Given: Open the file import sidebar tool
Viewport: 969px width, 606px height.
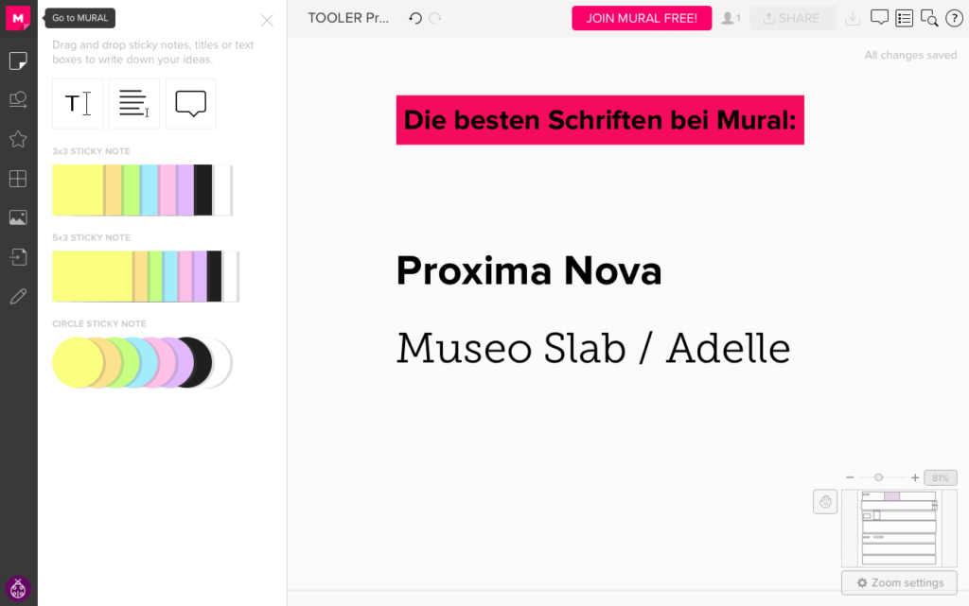Looking at the screenshot, I should (18, 257).
